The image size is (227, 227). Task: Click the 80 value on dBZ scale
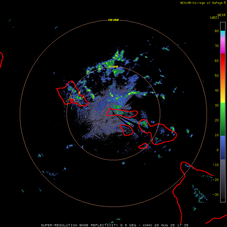[217, 31]
